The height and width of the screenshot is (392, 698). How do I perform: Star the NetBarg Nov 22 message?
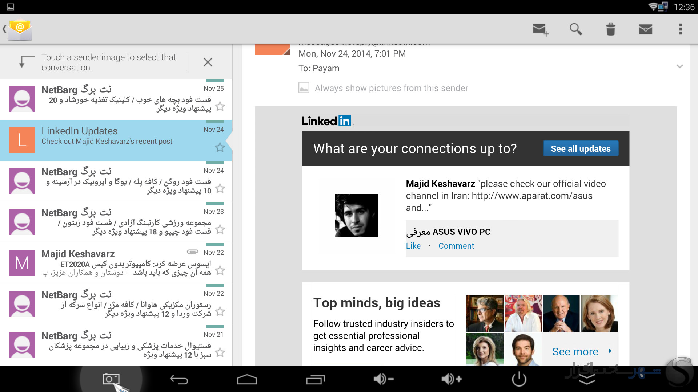coord(220,311)
